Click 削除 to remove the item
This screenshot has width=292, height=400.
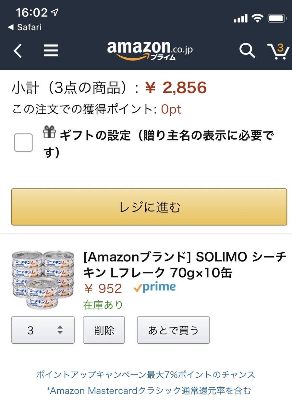[x=104, y=330]
